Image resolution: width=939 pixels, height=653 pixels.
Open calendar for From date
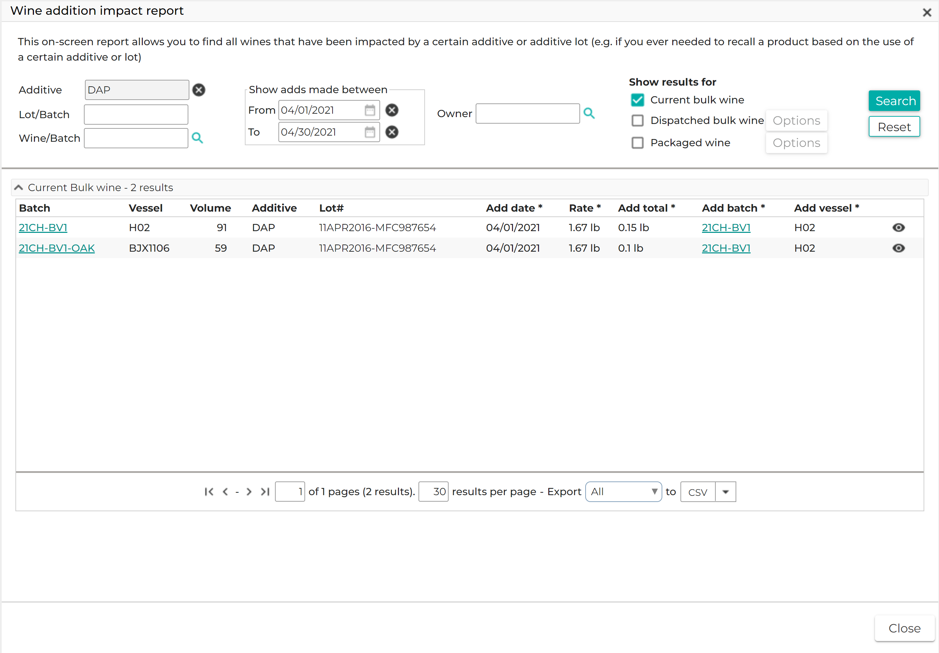pos(370,110)
